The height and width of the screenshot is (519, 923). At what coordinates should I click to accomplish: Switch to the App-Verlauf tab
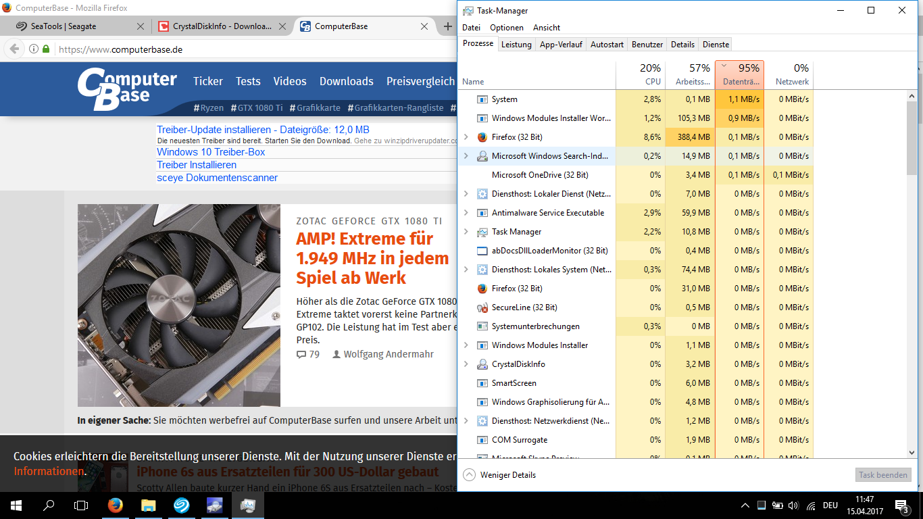[560, 45]
